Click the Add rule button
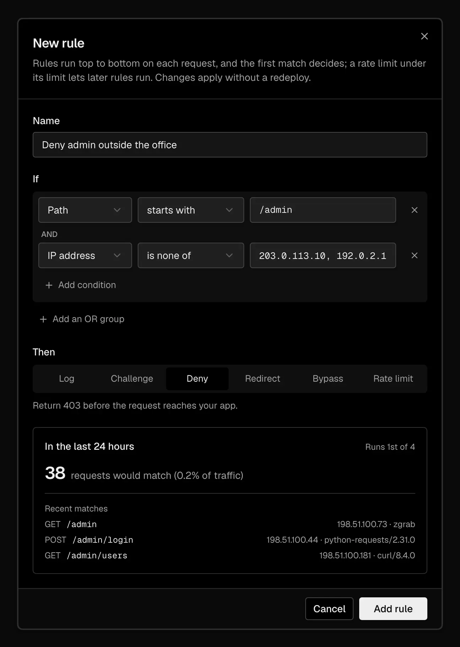Viewport: 460px width, 647px height. point(393,609)
